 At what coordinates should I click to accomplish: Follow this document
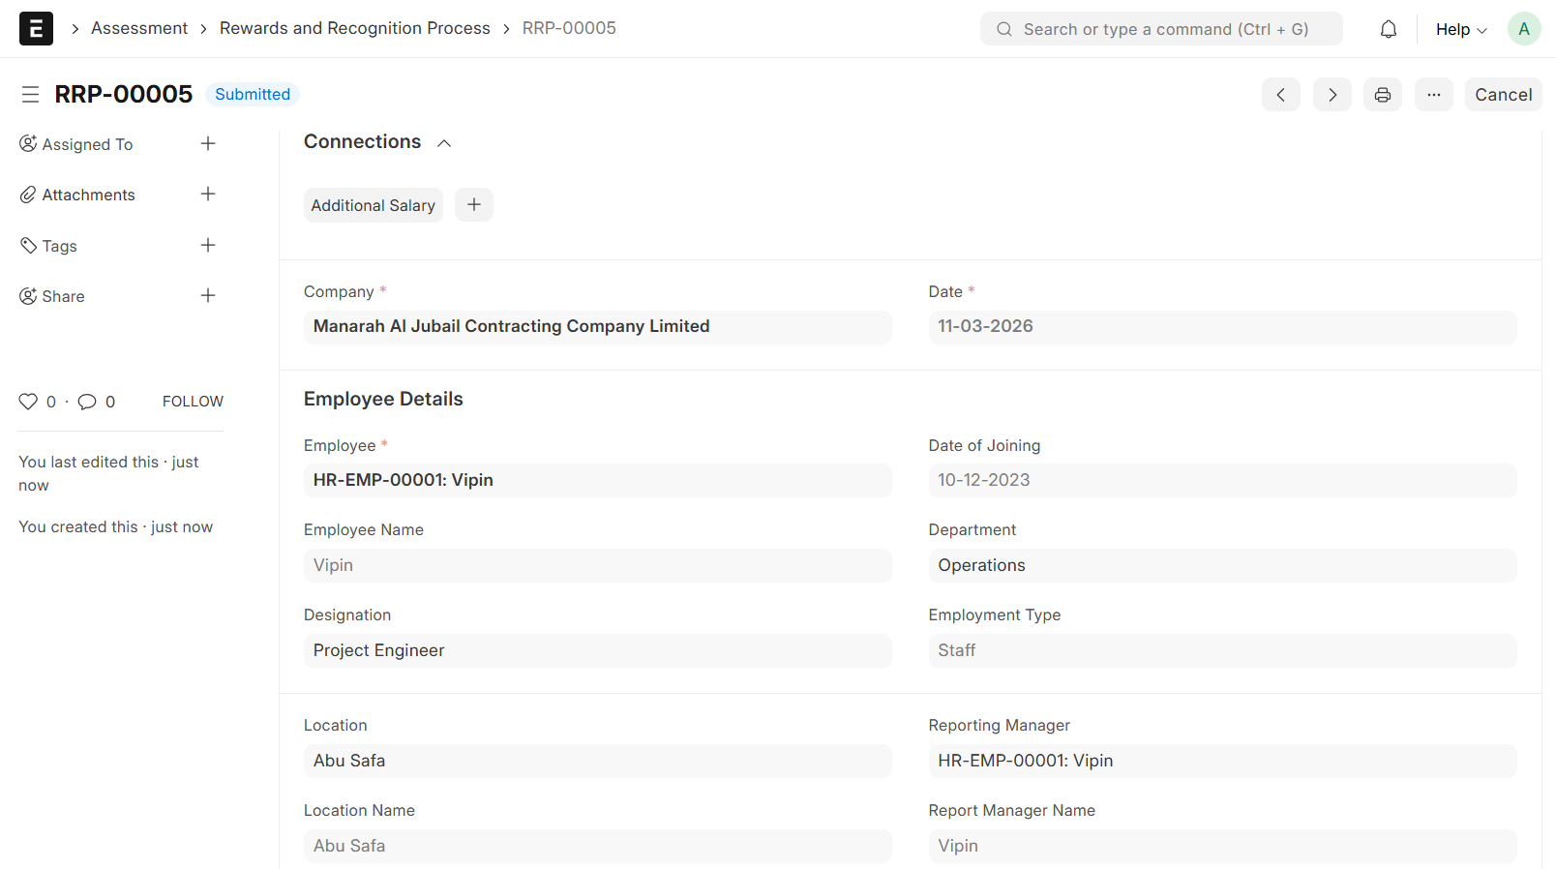pyautogui.click(x=193, y=402)
